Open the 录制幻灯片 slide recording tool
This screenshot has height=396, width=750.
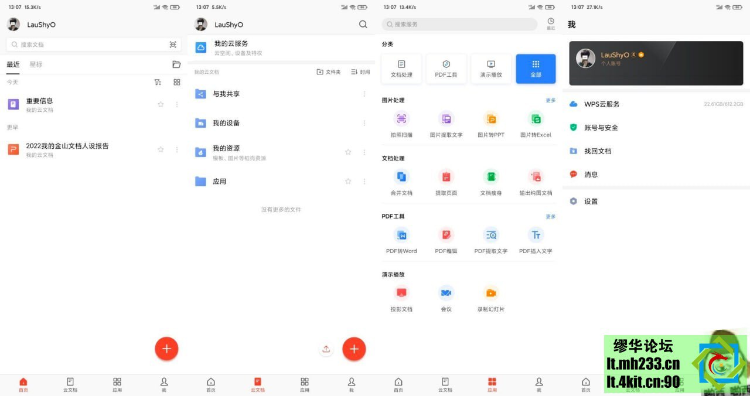tap(491, 293)
